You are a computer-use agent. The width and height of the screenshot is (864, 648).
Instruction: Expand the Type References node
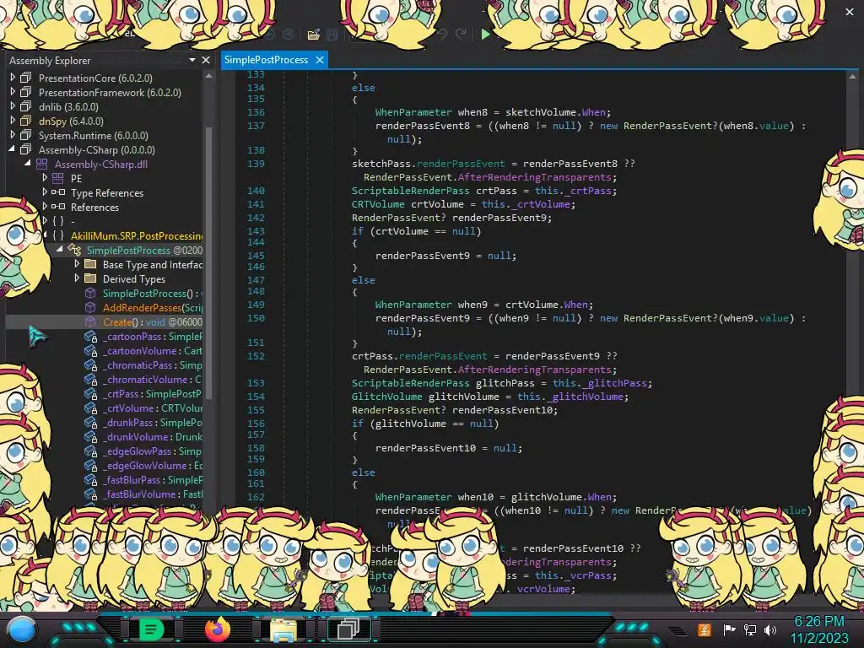click(45, 192)
